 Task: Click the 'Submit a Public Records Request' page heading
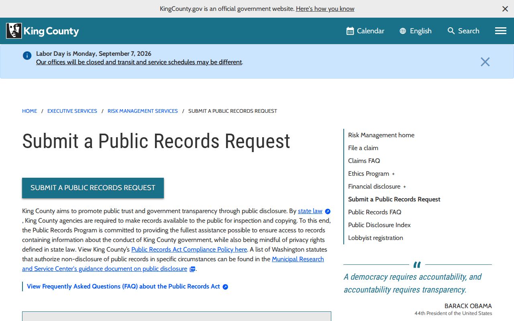pos(156,141)
